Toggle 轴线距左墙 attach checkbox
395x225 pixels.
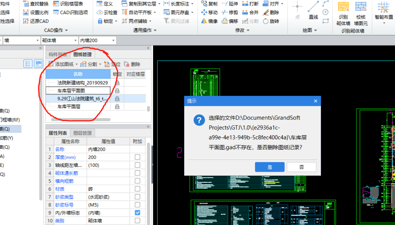click(x=137, y=165)
